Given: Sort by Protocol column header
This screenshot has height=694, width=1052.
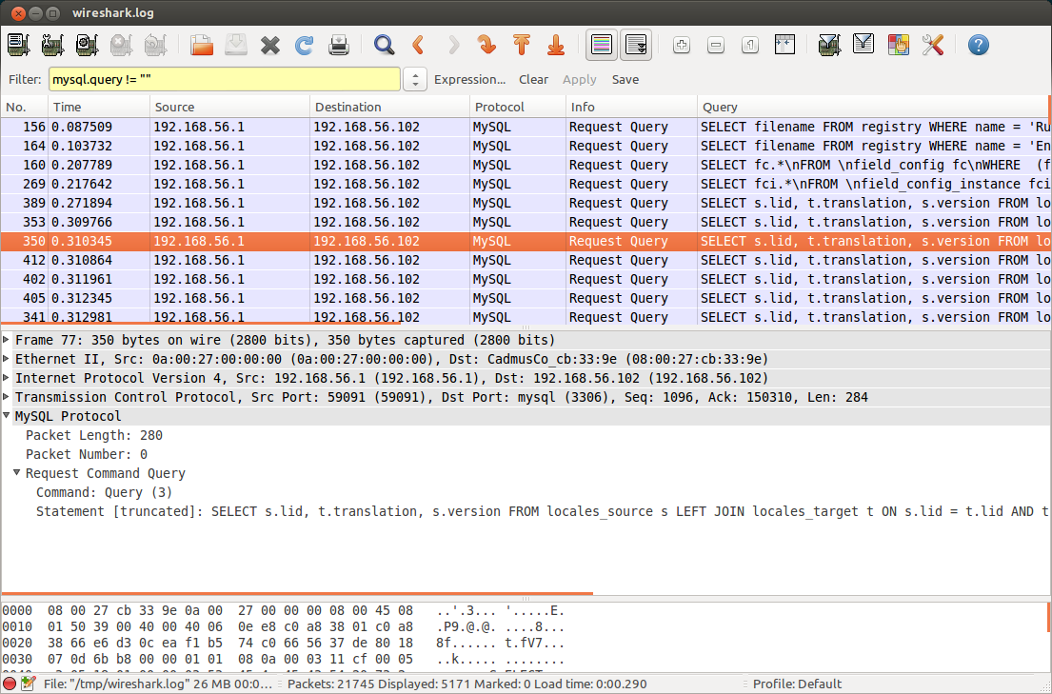Looking at the screenshot, I should point(518,107).
